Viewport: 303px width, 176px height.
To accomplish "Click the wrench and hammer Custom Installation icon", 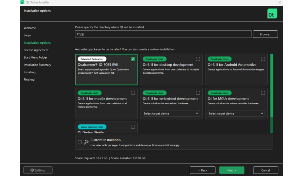I will click(x=86, y=142).
